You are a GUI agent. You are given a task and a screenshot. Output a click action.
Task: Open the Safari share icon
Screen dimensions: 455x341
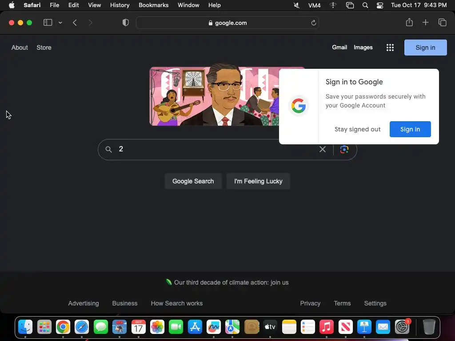click(409, 22)
